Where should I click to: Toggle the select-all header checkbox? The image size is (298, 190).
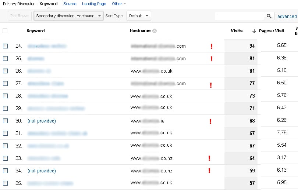[x=5, y=31]
